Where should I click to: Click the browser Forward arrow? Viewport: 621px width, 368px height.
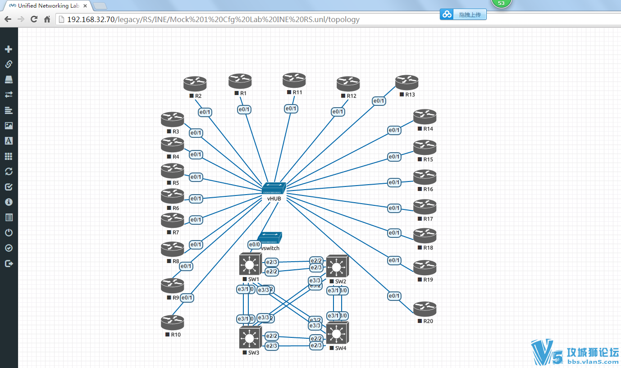[21, 19]
